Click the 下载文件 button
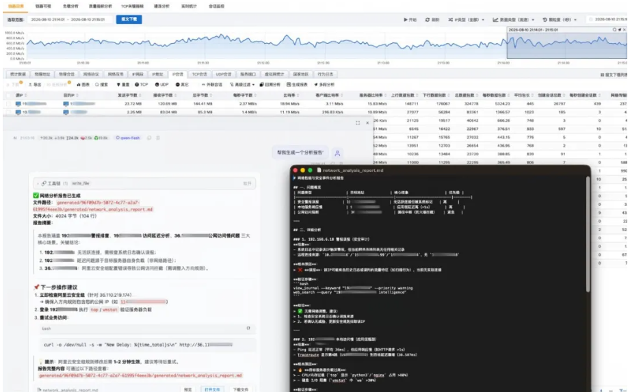 point(240,389)
